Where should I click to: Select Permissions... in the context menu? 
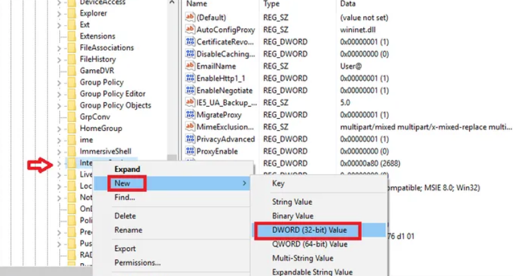[137, 263]
